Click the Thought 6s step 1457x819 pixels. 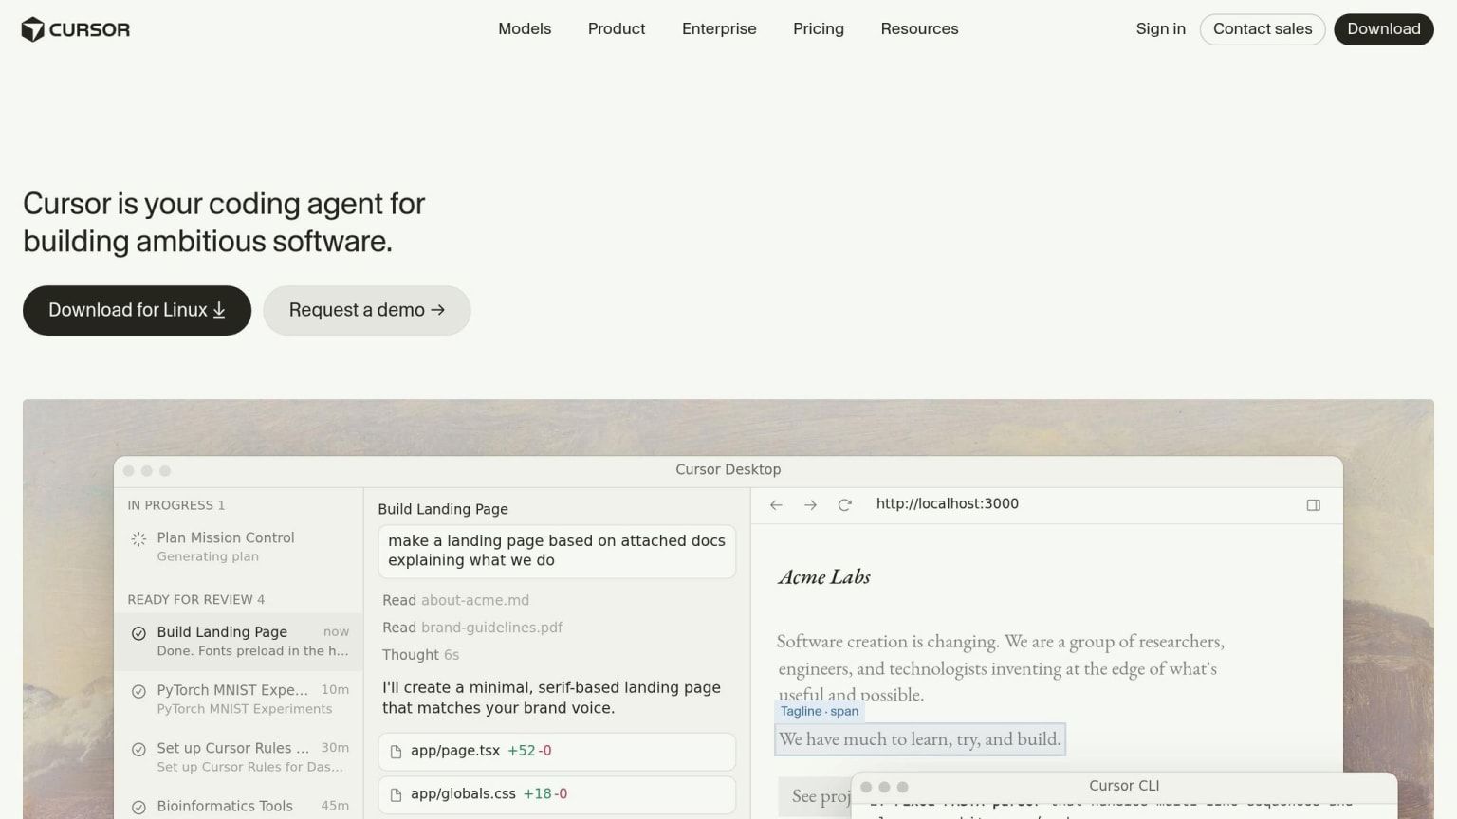coord(420,655)
